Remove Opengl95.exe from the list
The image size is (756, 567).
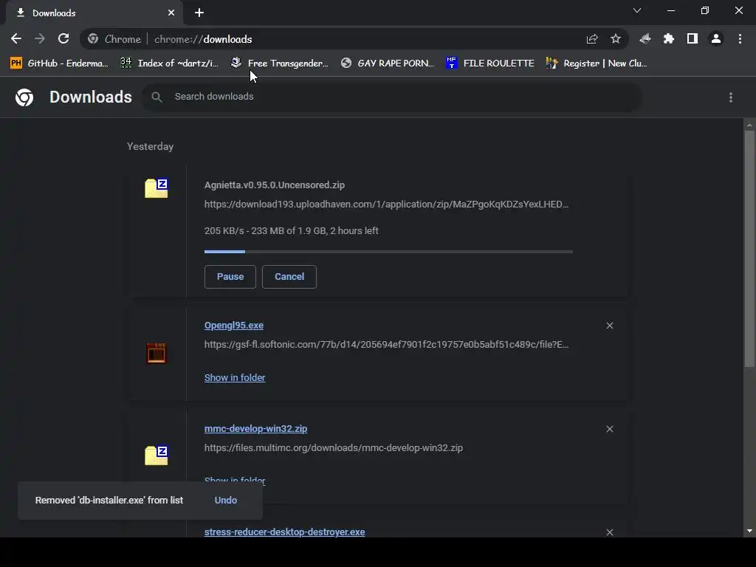(610, 326)
